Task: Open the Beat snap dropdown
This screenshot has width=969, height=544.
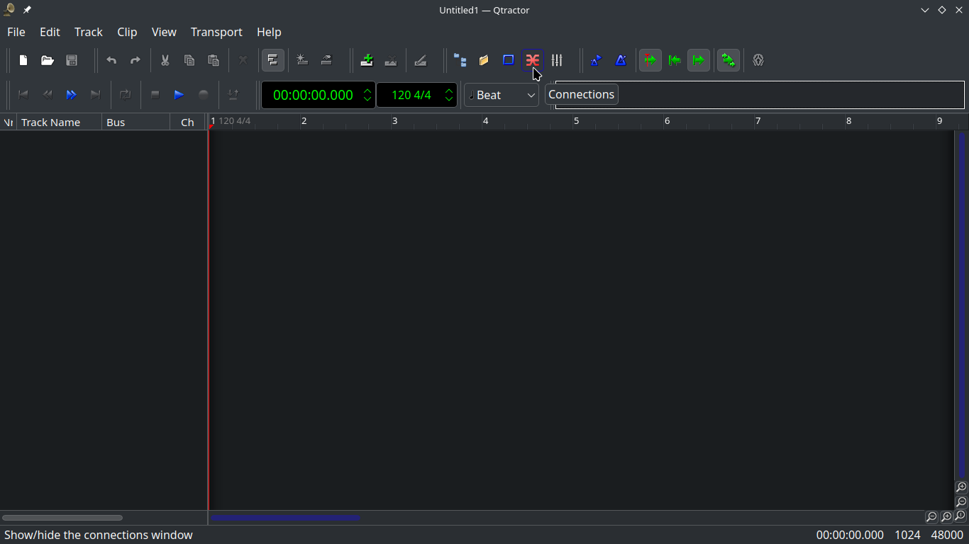Action: click(501, 94)
